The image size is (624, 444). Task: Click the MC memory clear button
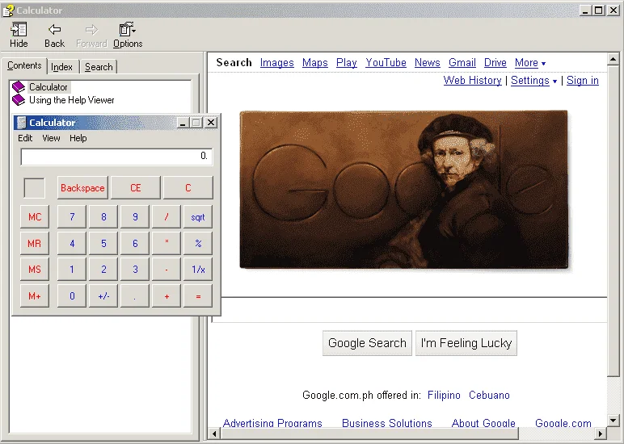pyautogui.click(x=35, y=216)
